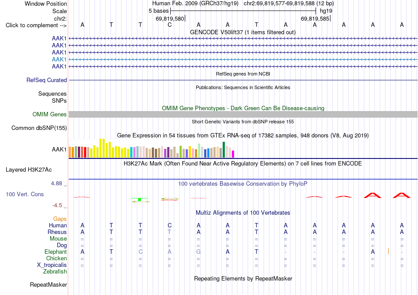This screenshot has height=295, width=418.
Task: Click the light blue AAK1 transcript label
Action: (x=59, y=59)
